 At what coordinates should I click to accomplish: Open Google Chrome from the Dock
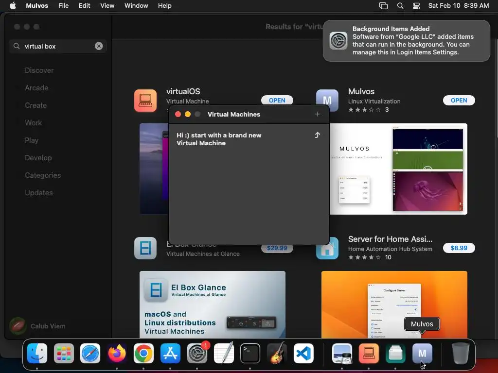[143, 354]
